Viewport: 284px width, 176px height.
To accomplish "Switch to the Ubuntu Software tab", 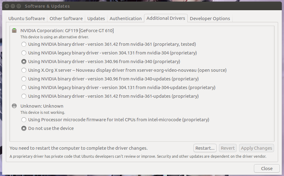I will coord(27,19).
